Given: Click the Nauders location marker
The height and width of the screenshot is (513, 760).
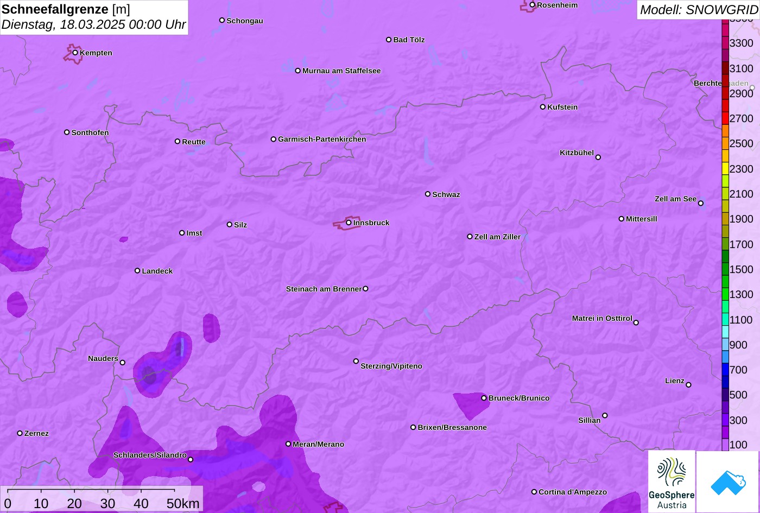Looking at the screenshot, I should (123, 363).
